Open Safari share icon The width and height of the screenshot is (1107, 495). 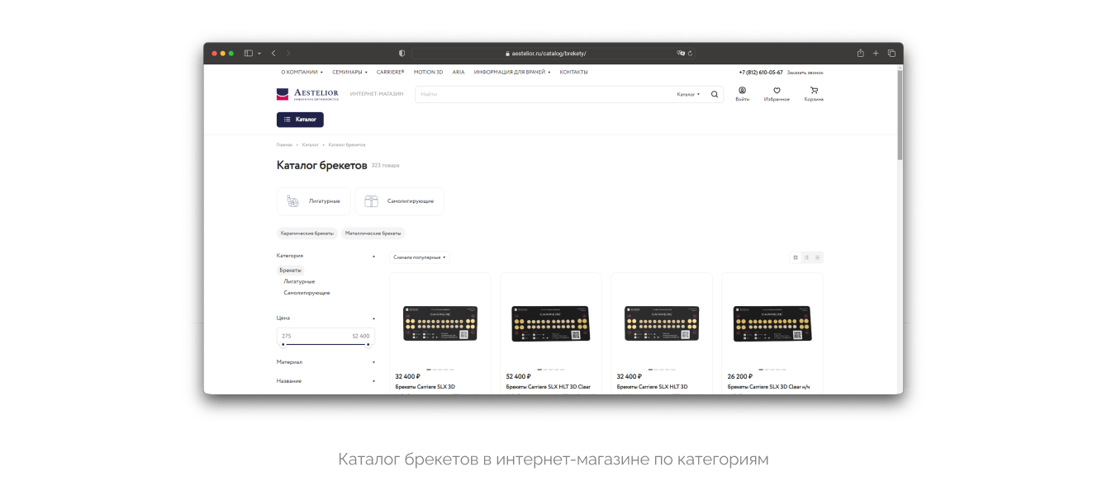[860, 53]
